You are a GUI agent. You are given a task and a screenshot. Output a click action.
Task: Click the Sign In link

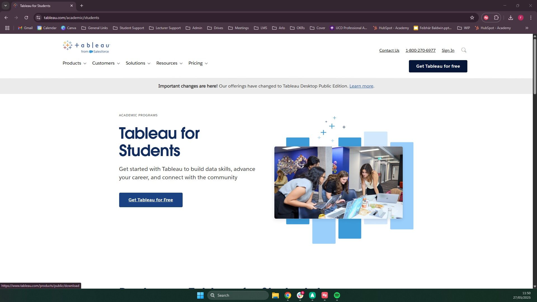[x=448, y=50]
